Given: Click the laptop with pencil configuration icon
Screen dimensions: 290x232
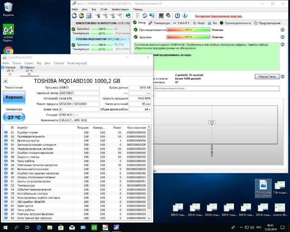Looking at the screenshot, I should 161,16.
